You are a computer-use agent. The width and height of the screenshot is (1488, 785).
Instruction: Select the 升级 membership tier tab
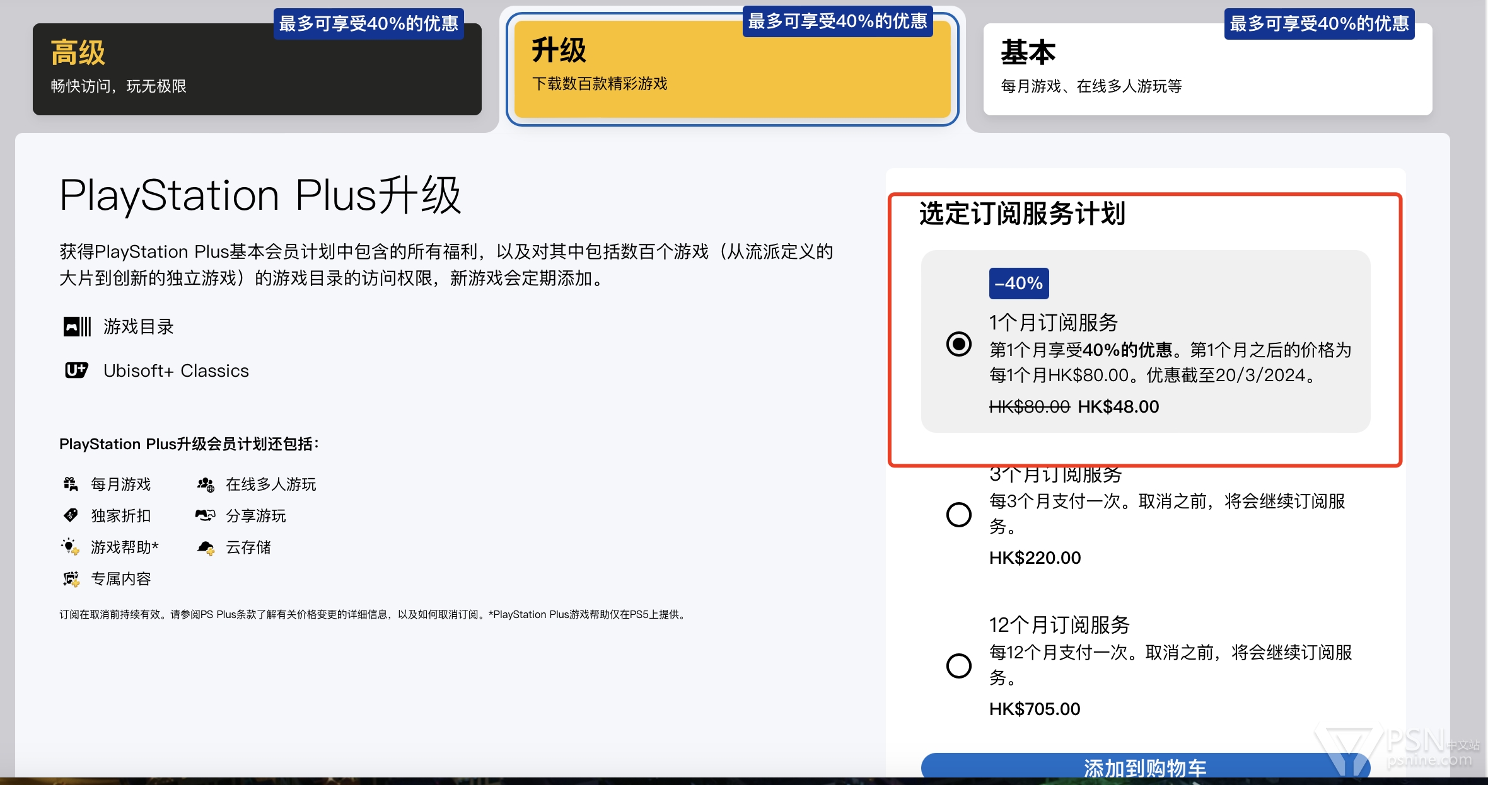732,69
